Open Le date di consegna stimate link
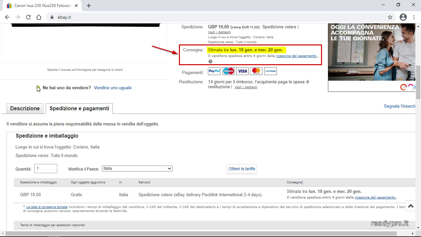This screenshot has width=421, height=237. coord(47,207)
